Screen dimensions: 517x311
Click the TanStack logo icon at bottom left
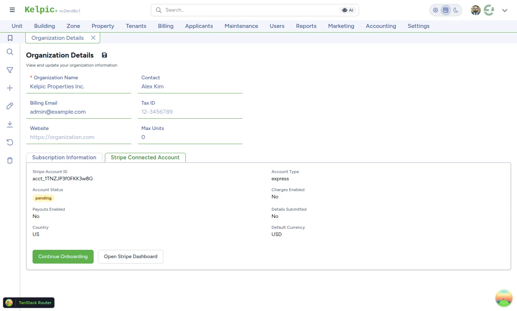9,303
